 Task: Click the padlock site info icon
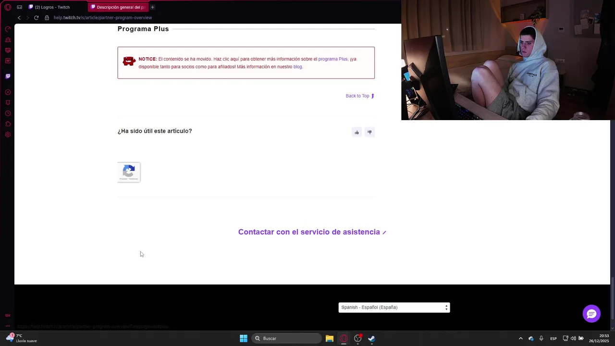[x=47, y=18]
